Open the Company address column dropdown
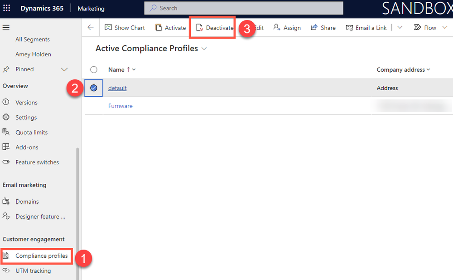This screenshot has height=280, width=453. coord(427,69)
